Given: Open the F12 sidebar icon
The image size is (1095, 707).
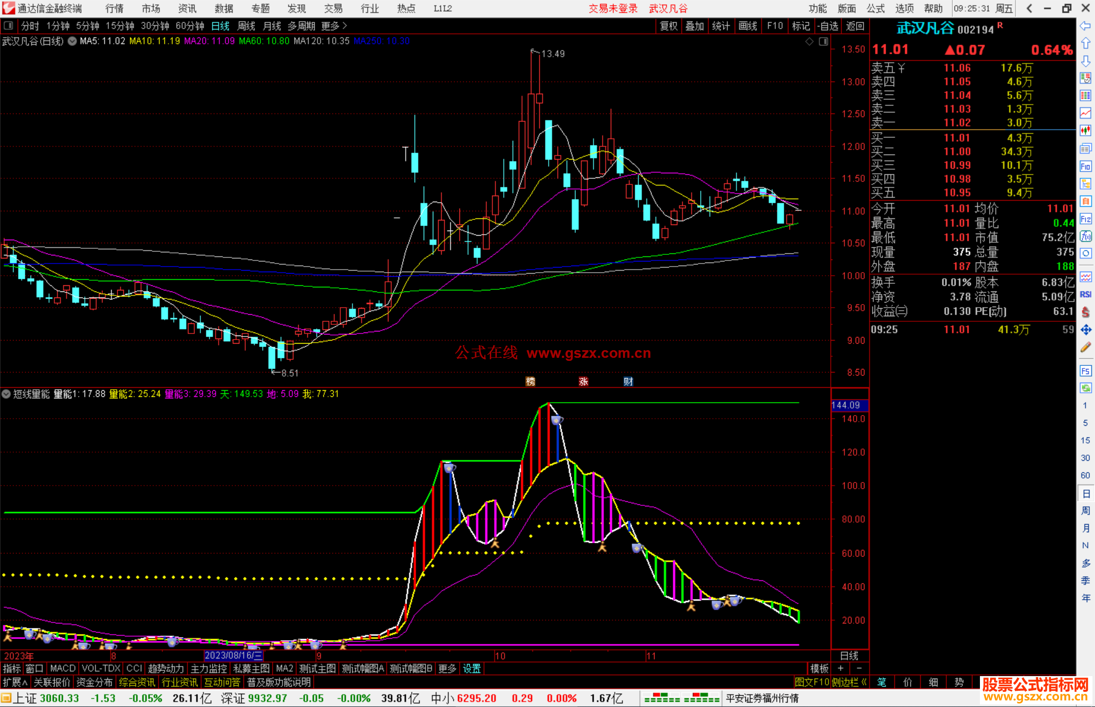Looking at the screenshot, I should click(x=1085, y=219).
